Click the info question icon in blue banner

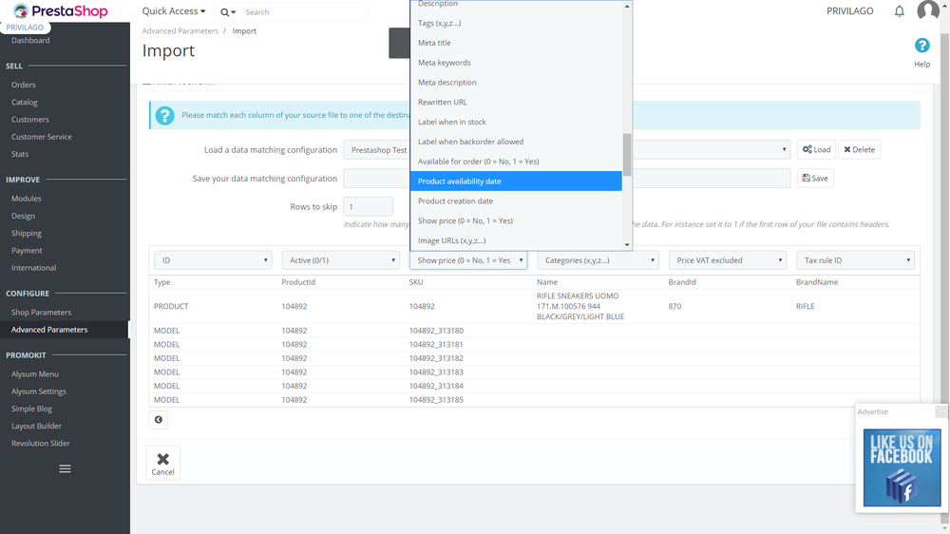[164, 115]
